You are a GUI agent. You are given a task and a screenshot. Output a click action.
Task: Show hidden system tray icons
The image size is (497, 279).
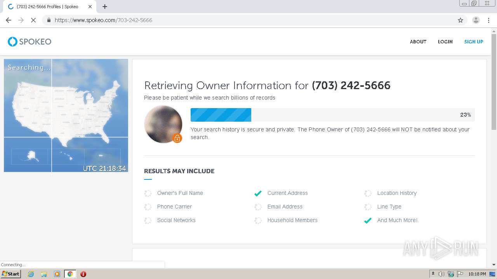pos(433,274)
